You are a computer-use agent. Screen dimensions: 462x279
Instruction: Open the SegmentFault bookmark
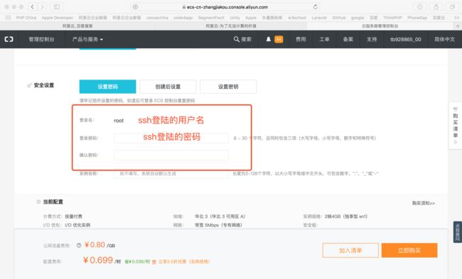(211, 18)
